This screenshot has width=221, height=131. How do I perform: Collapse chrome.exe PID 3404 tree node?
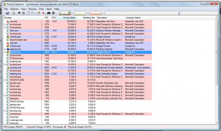click(x=5, y=52)
